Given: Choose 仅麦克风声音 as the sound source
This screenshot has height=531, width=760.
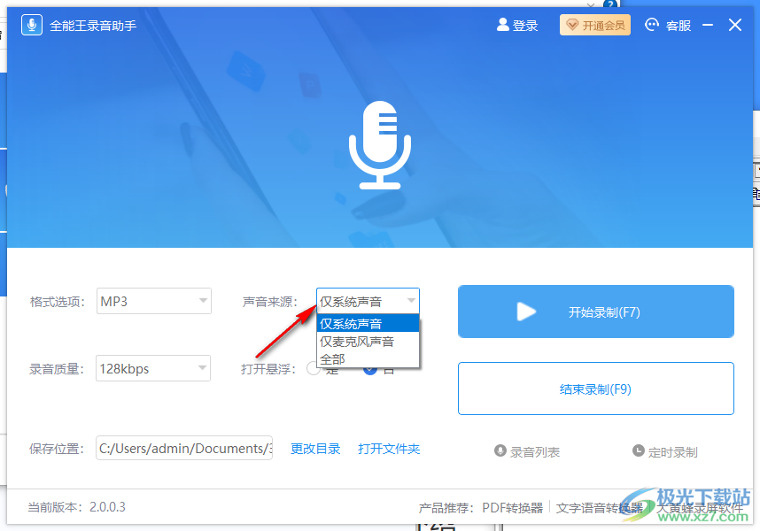Looking at the screenshot, I should click(353, 342).
